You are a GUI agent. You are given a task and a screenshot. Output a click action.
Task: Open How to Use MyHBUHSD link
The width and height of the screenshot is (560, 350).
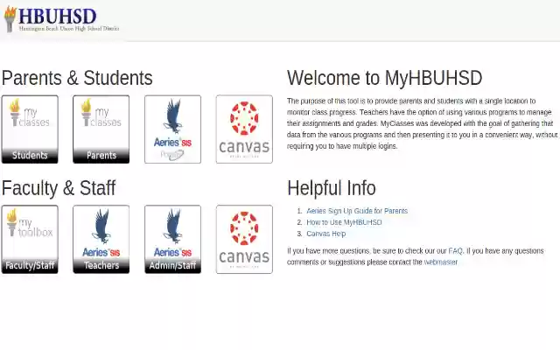point(344,222)
